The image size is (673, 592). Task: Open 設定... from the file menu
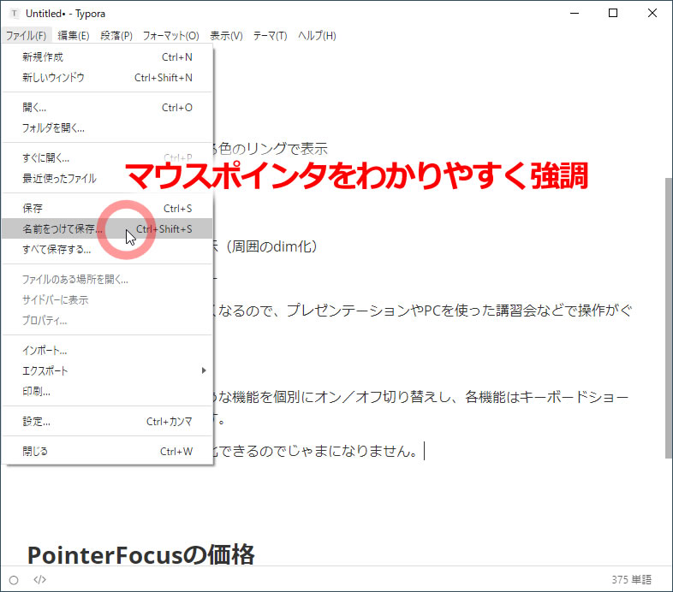[107, 422]
